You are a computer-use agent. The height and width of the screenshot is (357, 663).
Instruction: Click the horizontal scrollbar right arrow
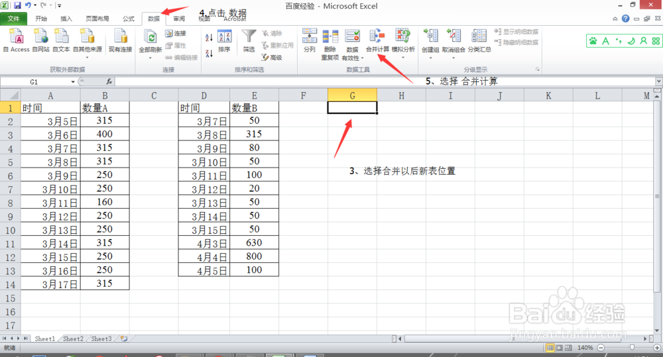(645, 338)
